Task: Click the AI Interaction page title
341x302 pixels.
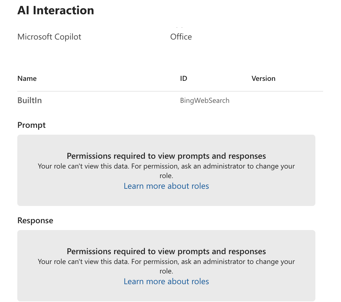Action: (56, 10)
